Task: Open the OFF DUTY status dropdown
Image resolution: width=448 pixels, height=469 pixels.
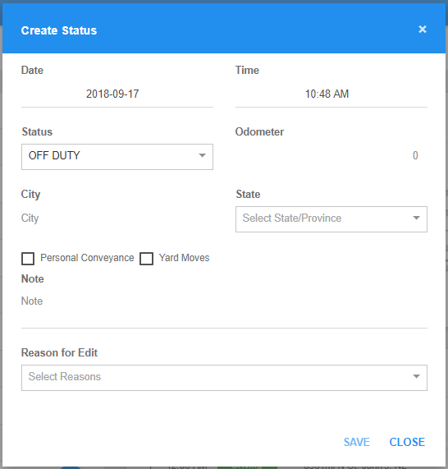Action: tap(117, 157)
